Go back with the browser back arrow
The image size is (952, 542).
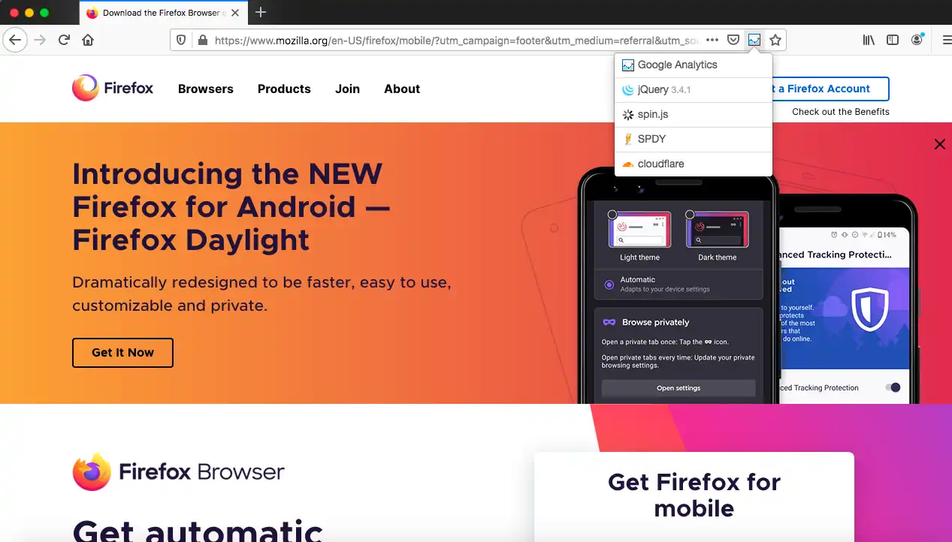(x=15, y=40)
